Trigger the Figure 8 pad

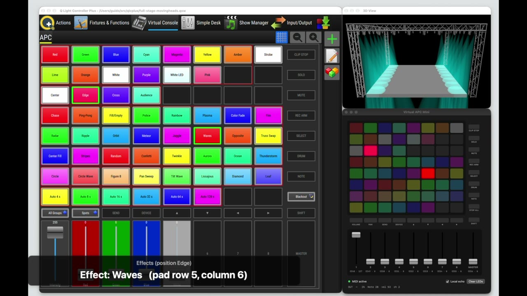116,176
